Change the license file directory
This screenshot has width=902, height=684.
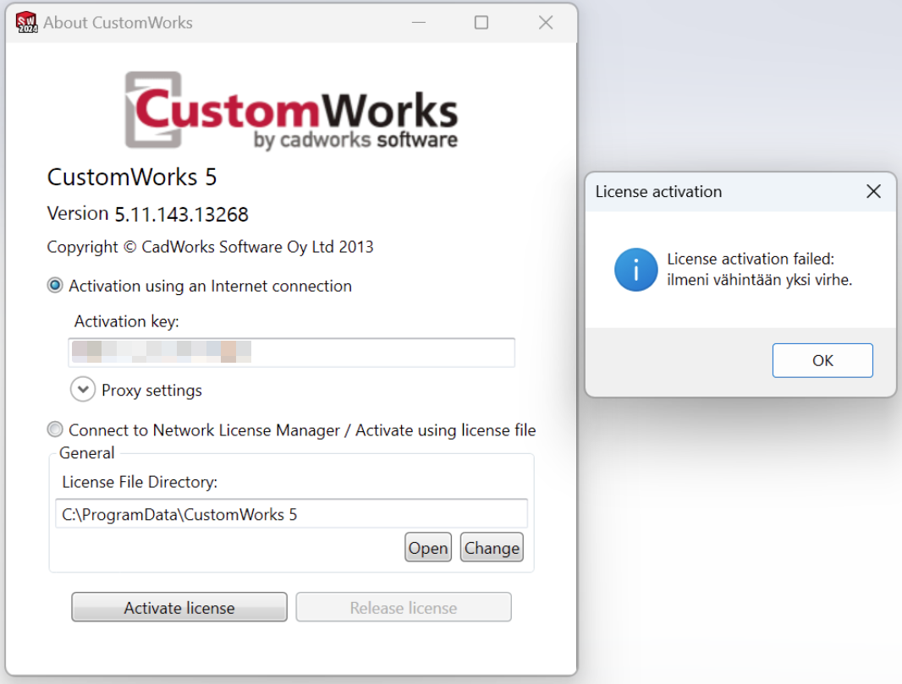pyautogui.click(x=492, y=548)
